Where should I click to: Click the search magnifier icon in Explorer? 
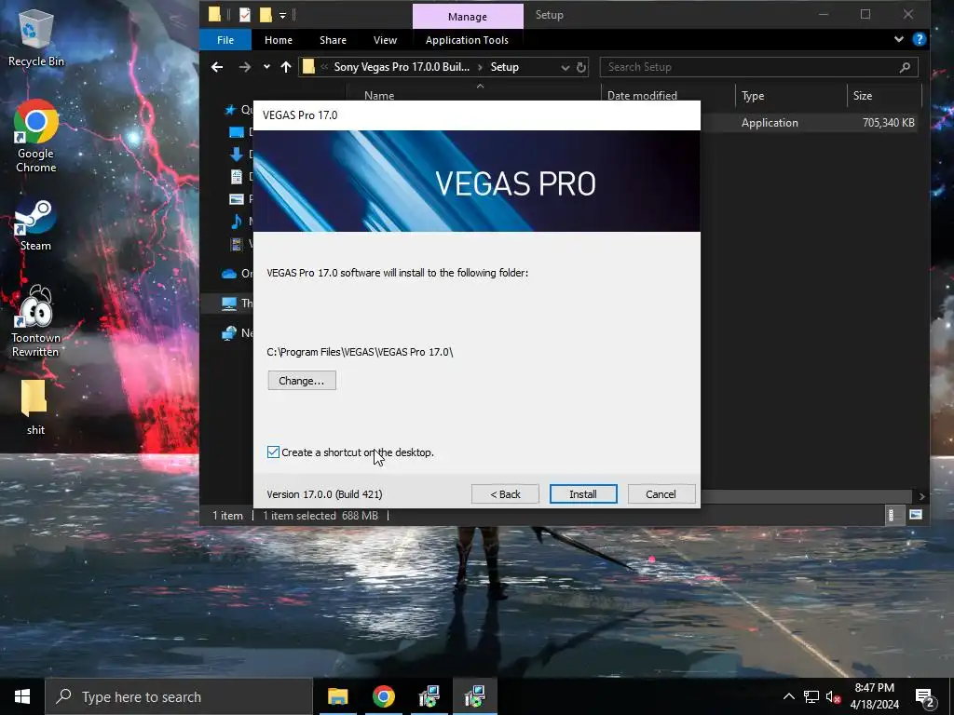905,67
